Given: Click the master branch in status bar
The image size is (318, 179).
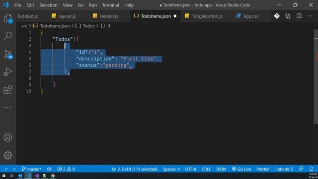Looking at the screenshot, I should pyautogui.click(x=32, y=169).
